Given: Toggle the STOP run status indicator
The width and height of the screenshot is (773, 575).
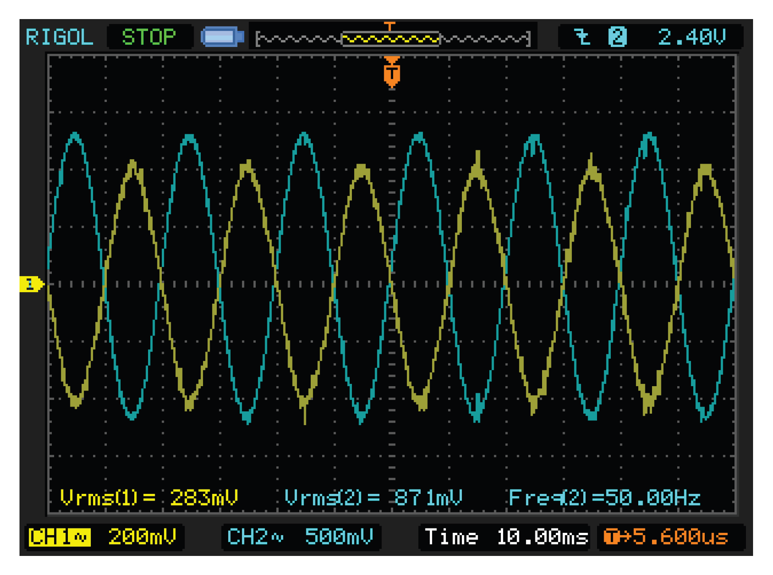Looking at the screenshot, I should coord(149,37).
